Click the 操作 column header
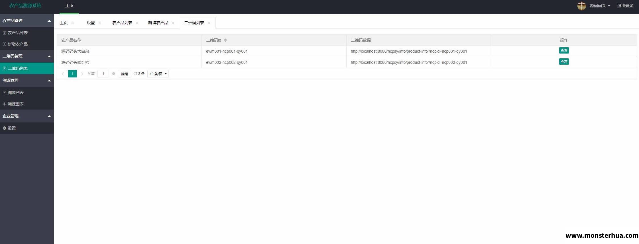 click(564, 40)
